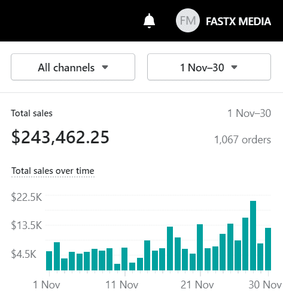Expand the All channels dropdown
This screenshot has width=283, height=292.
coord(73,67)
